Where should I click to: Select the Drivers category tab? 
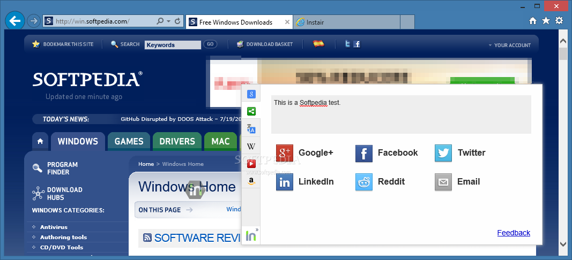(x=177, y=141)
